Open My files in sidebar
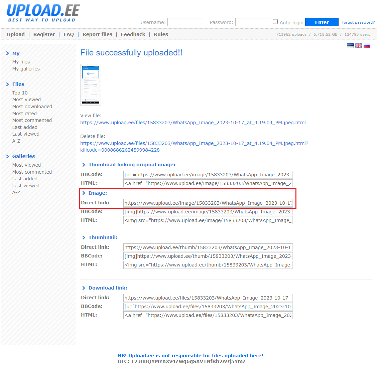 click(21, 62)
